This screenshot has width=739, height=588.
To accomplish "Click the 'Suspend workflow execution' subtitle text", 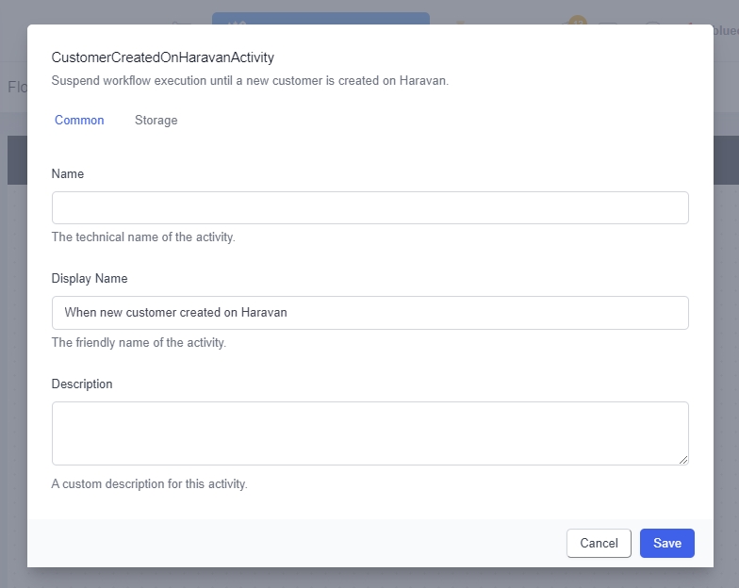I will point(250,81).
